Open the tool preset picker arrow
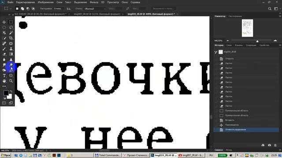Viewport: 282px width, 158px height. (x=11, y=9)
